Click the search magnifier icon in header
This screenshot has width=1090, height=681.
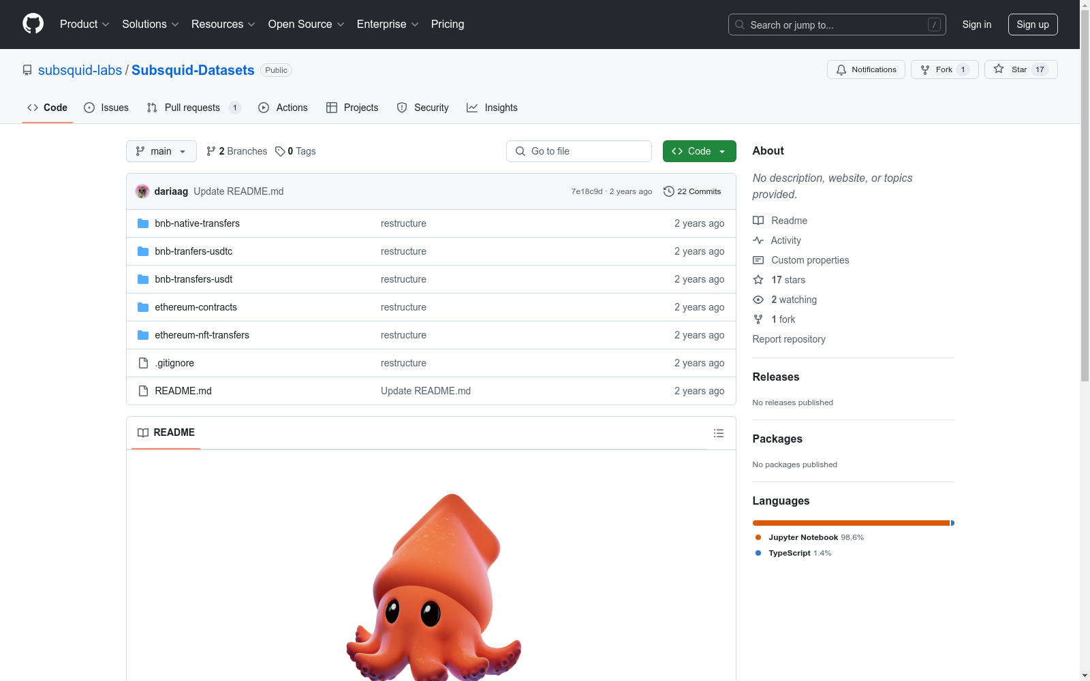pos(740,25)
